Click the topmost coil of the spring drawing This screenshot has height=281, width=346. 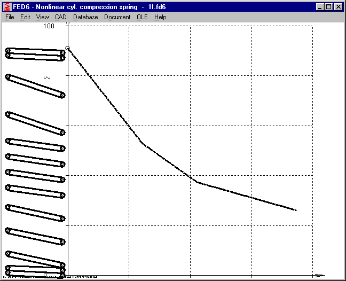(35, 51)
